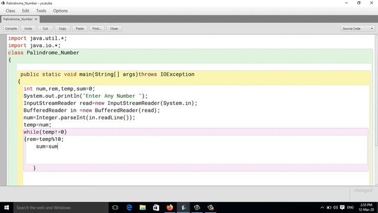Open the Options menu

coord(60,11)
